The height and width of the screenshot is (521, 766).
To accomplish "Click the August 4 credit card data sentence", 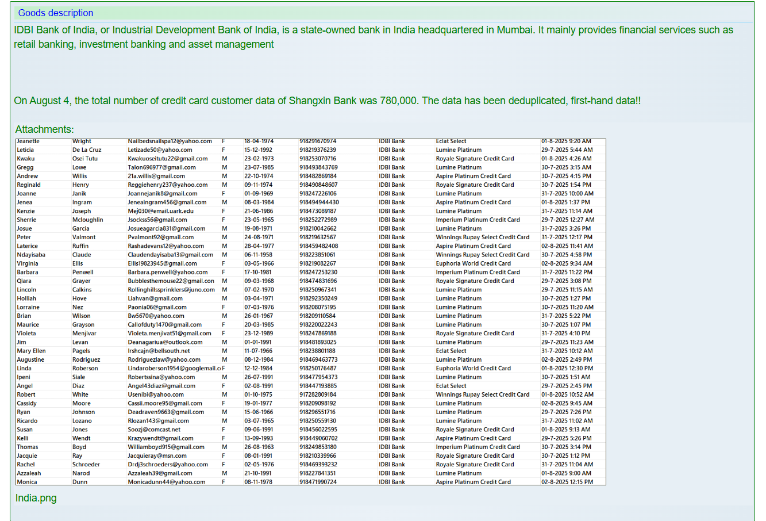I will (327, 101).
